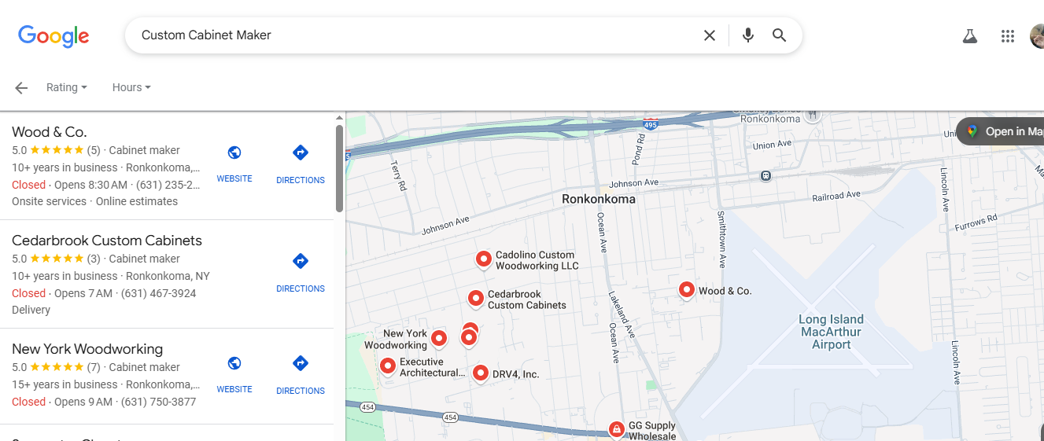Open in Maps button

pyautogui.click(x=1002, y=131)
